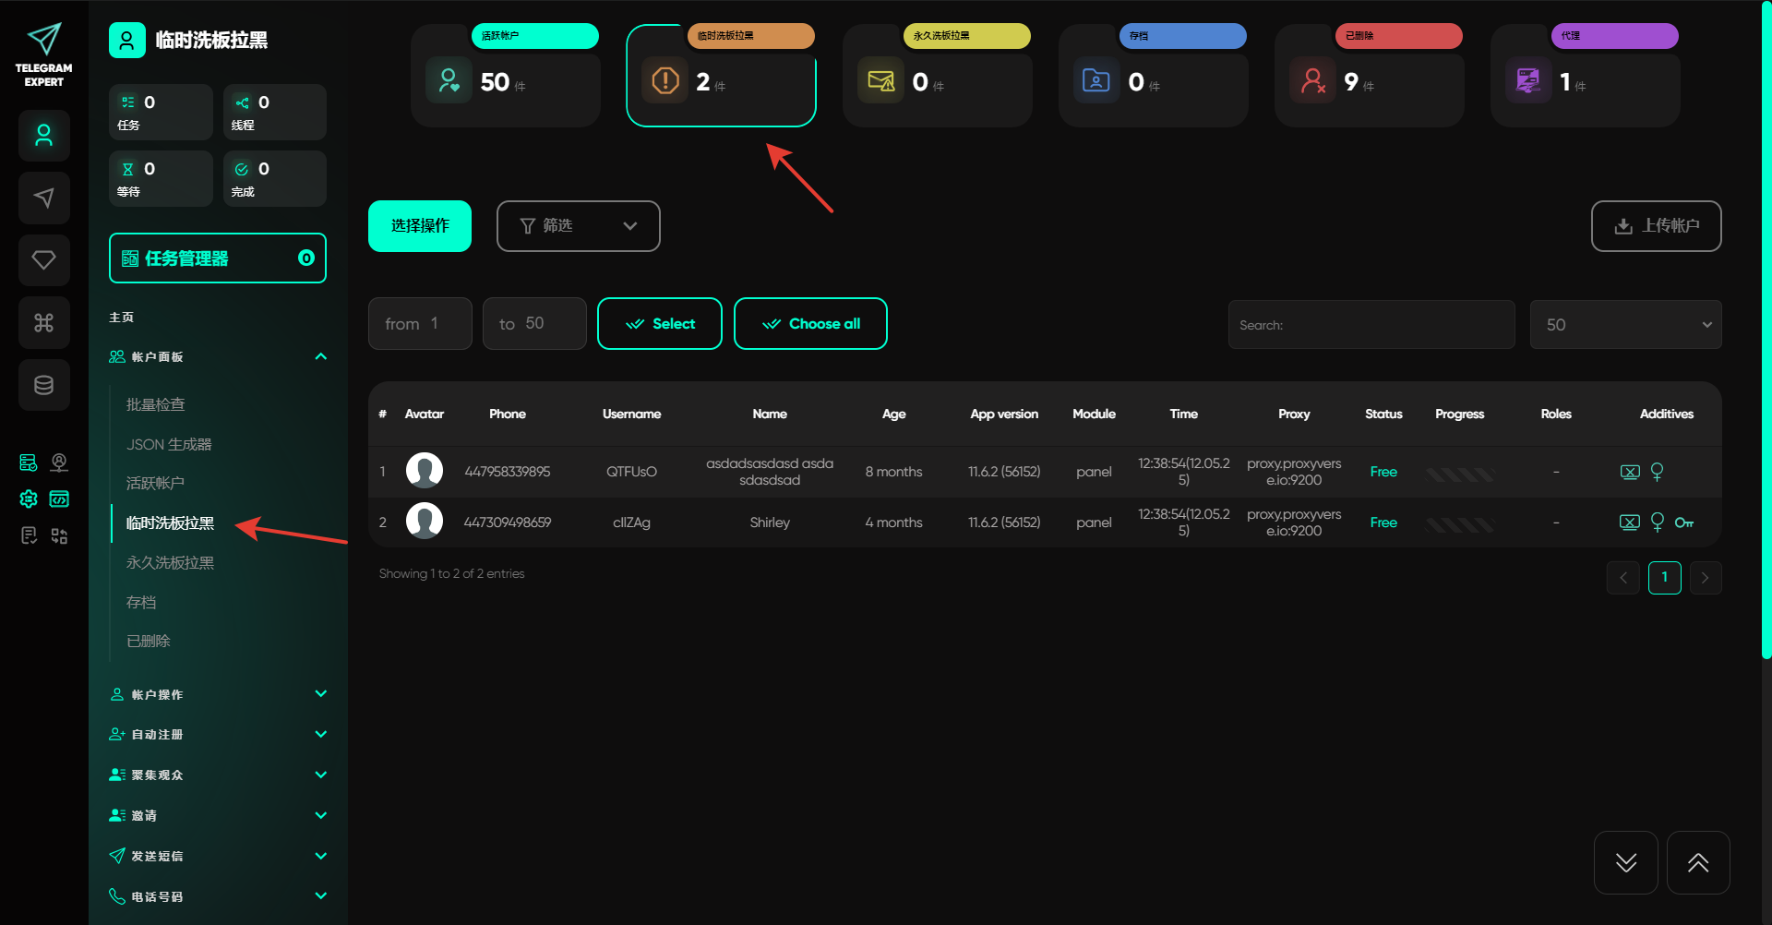
Task: Click the key icon in Shirley's row
Action: coord(1684,523)
